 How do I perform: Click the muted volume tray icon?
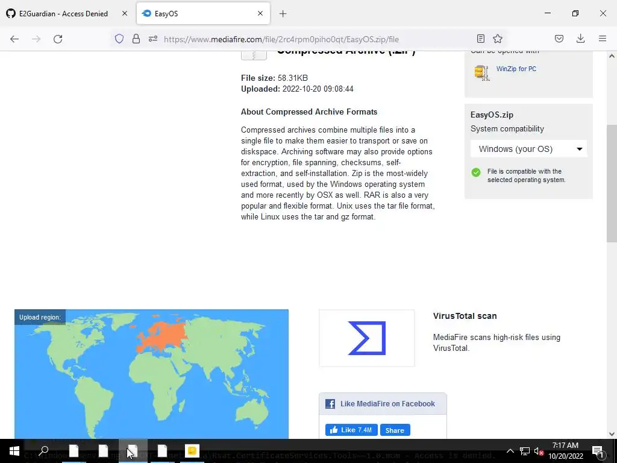tap(538, 451)
